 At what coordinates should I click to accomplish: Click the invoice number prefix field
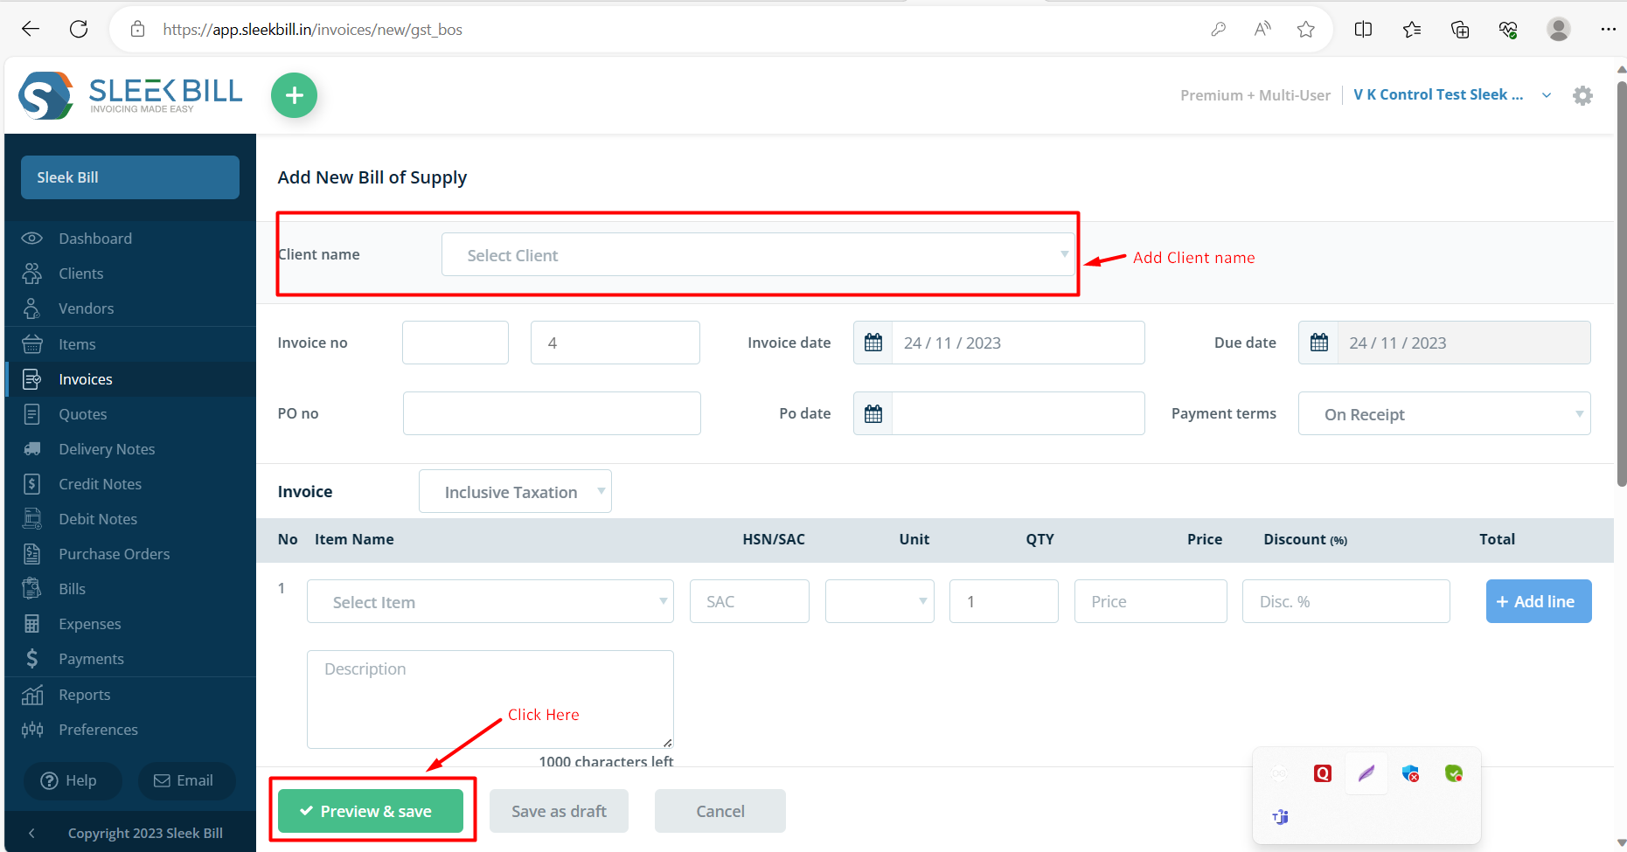(455, 343)
